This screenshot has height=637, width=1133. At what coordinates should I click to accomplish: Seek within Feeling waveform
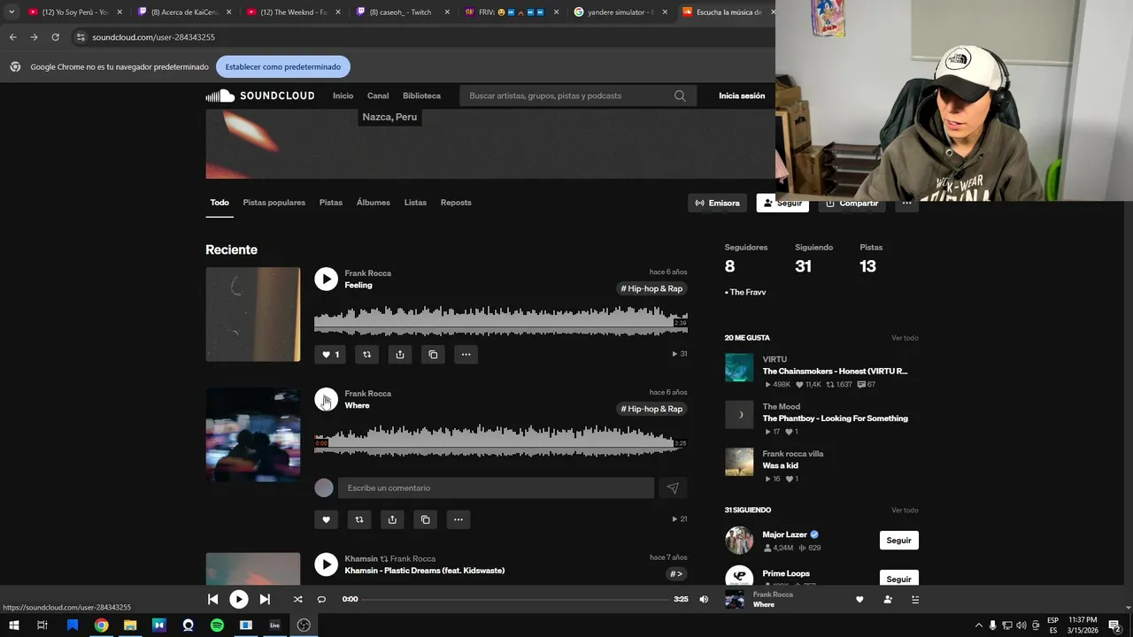[501, 320]
